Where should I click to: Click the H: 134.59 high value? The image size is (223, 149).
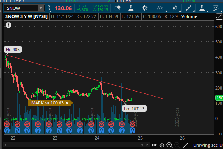point(109,16)
